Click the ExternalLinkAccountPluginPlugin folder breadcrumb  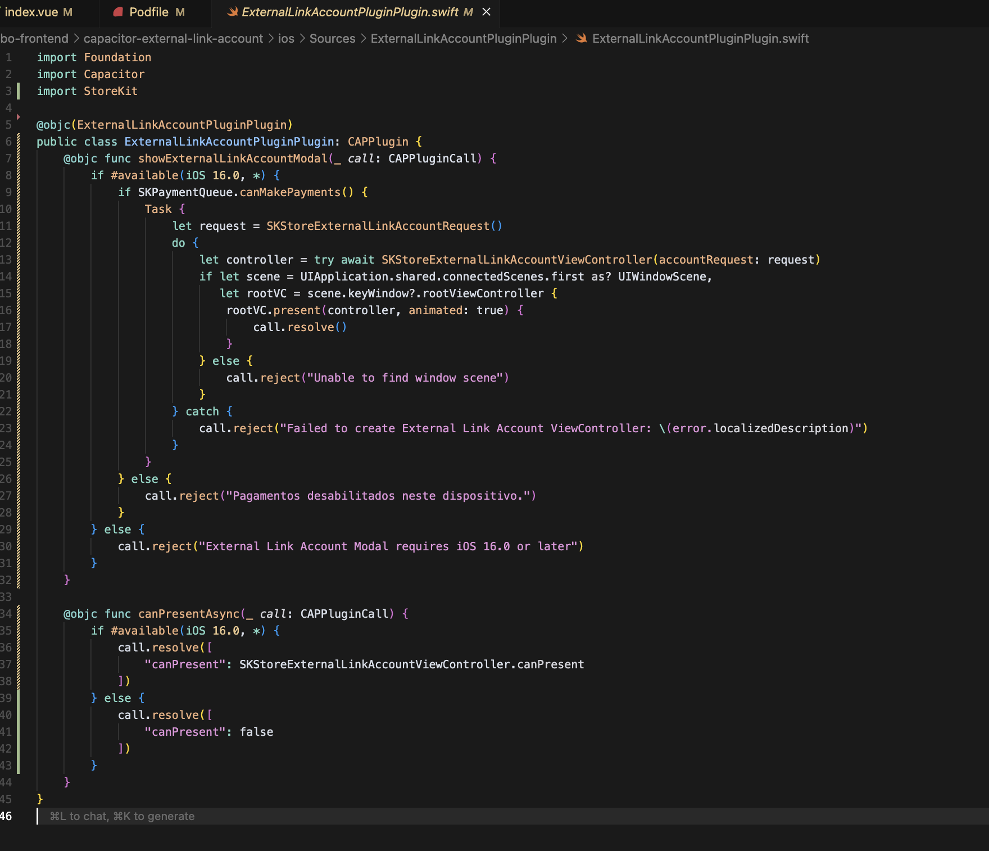[464, 38]
